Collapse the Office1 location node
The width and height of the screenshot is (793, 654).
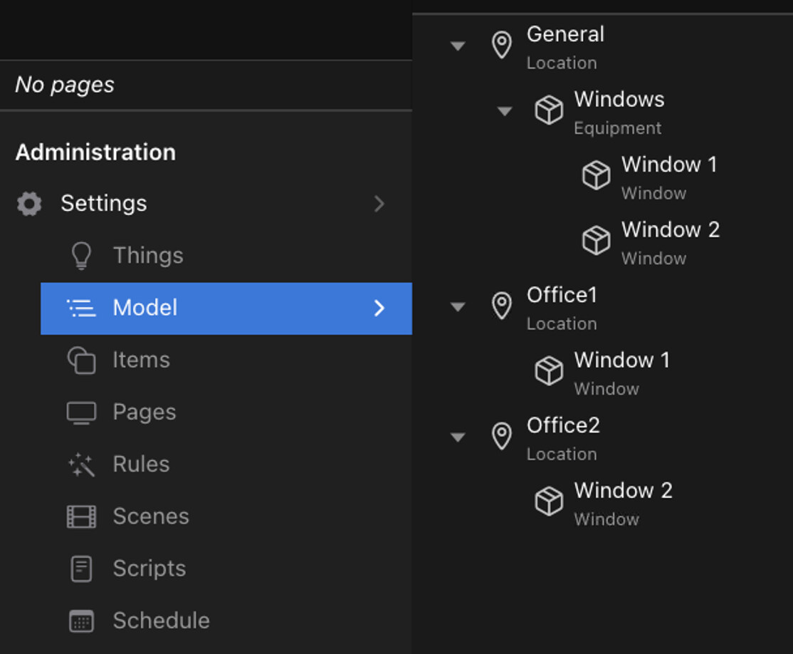(458, 307)
